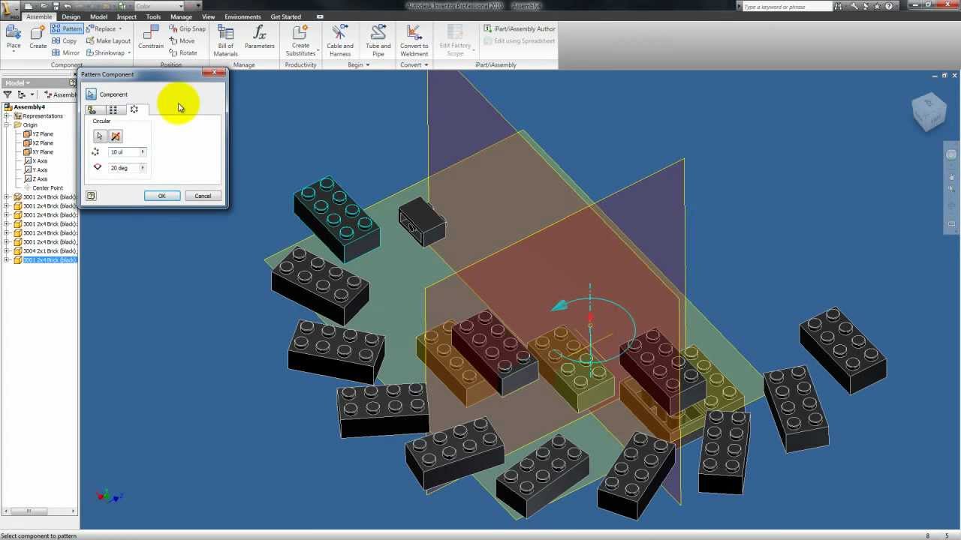The height and width of the screenshot is (540, 961).
Task: Click the help icon in Pattern Component dialog
Action: pos(91,196)
